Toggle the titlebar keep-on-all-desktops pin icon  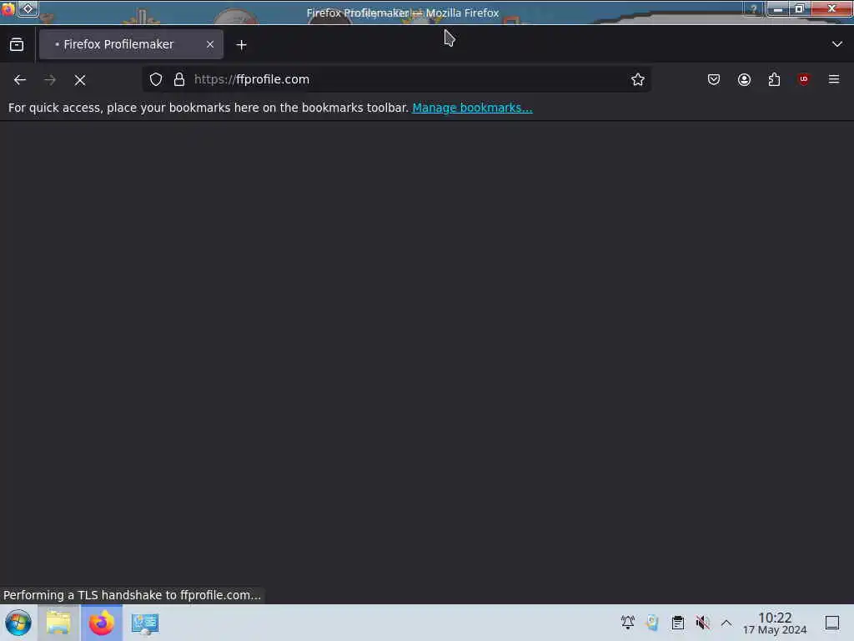[x=28, y=8]
